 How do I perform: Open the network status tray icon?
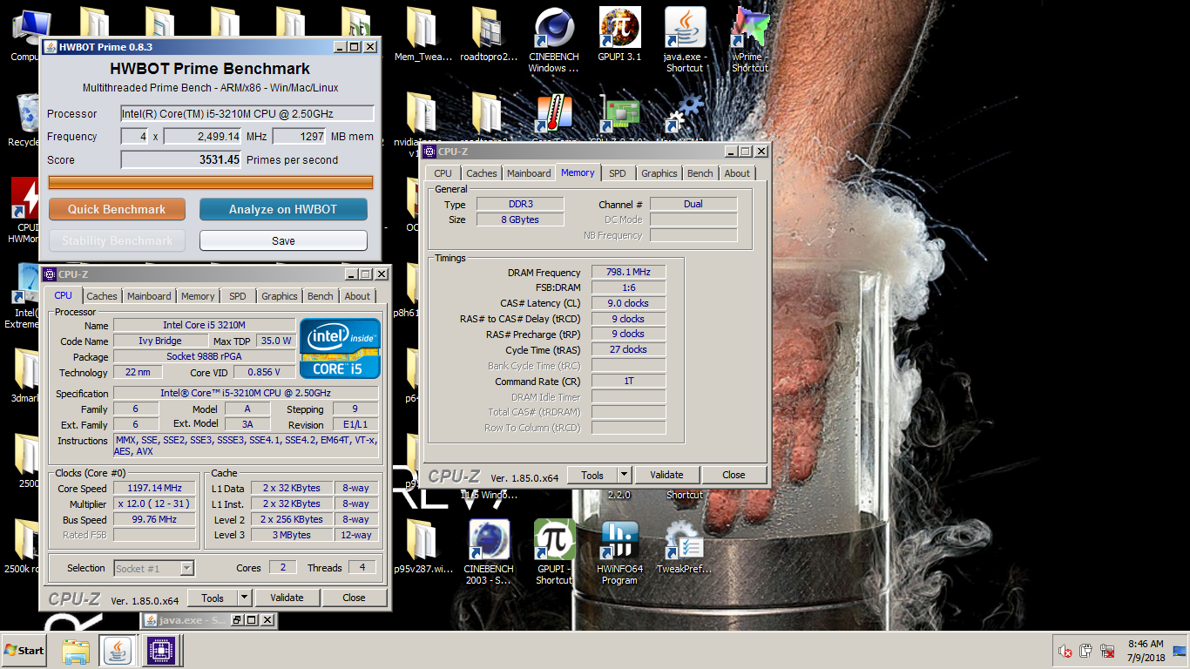pyautogui.click(x=1108, y=651)
